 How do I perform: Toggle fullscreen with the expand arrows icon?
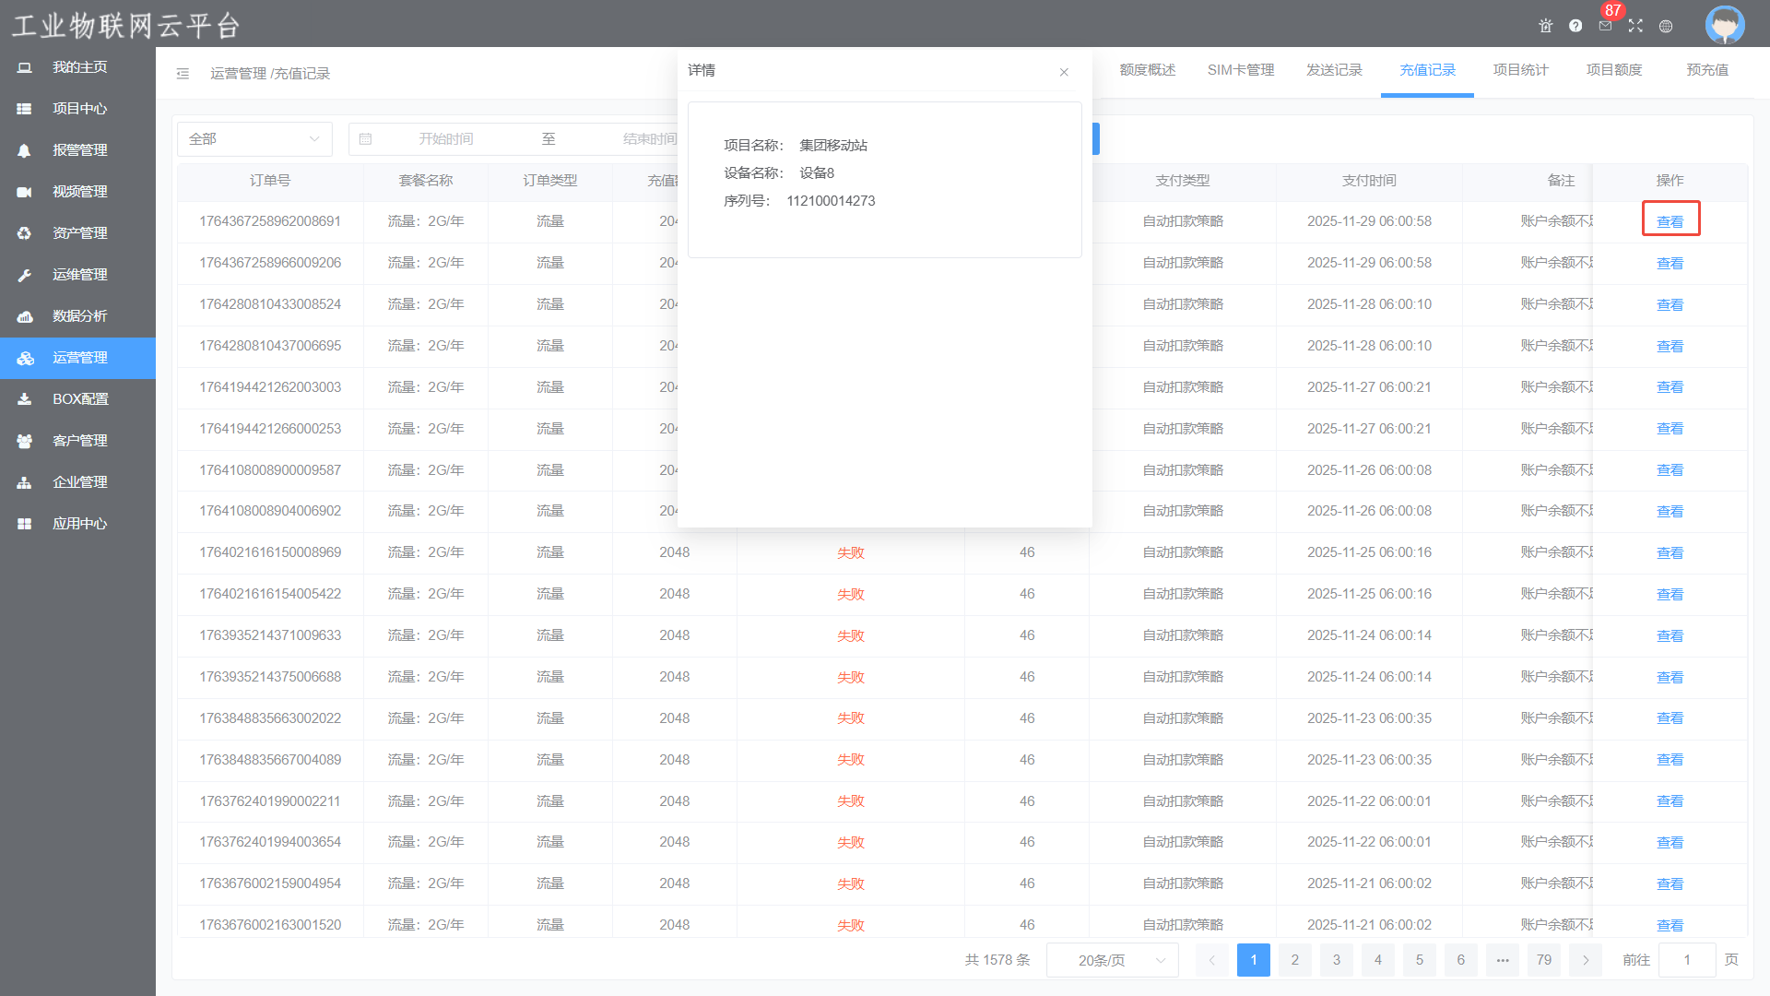[x=1635, y=26]
